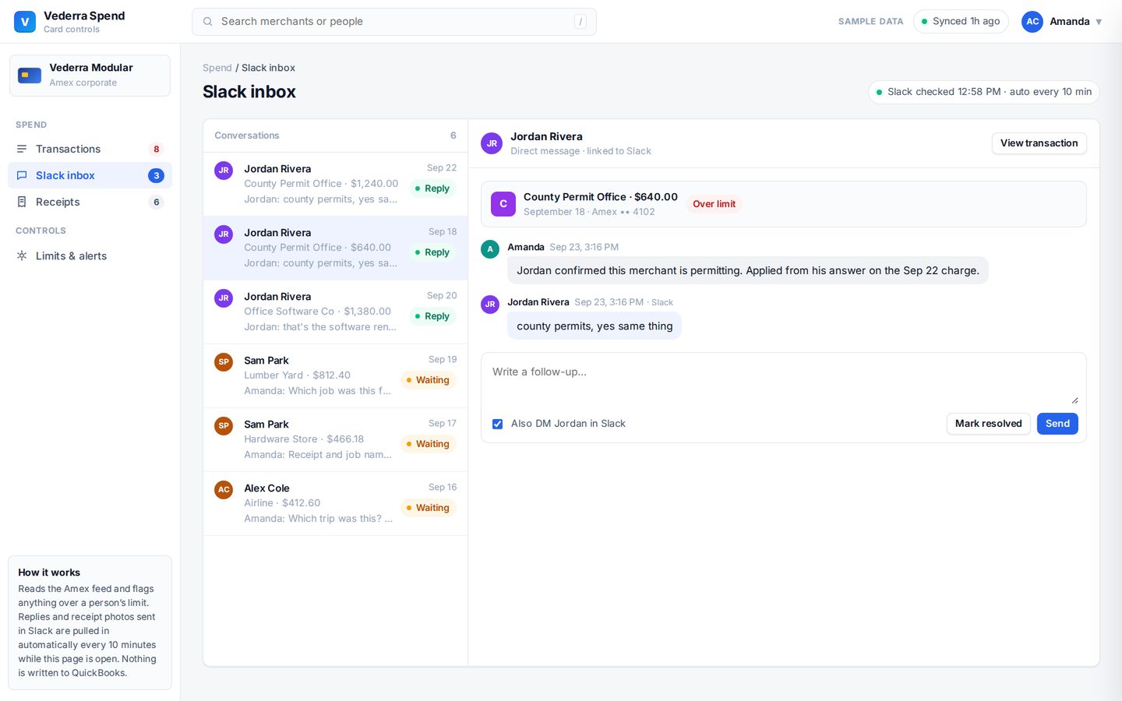The width and height of the screenshot is (1122, 701).
Task: Click the Slack inbox chat icon
Action: pos(22,175)
